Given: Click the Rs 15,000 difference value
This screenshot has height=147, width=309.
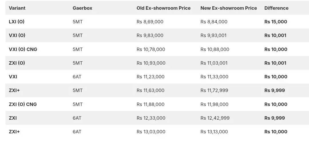Looking at the screenshot, I should (x=276, y=22).
